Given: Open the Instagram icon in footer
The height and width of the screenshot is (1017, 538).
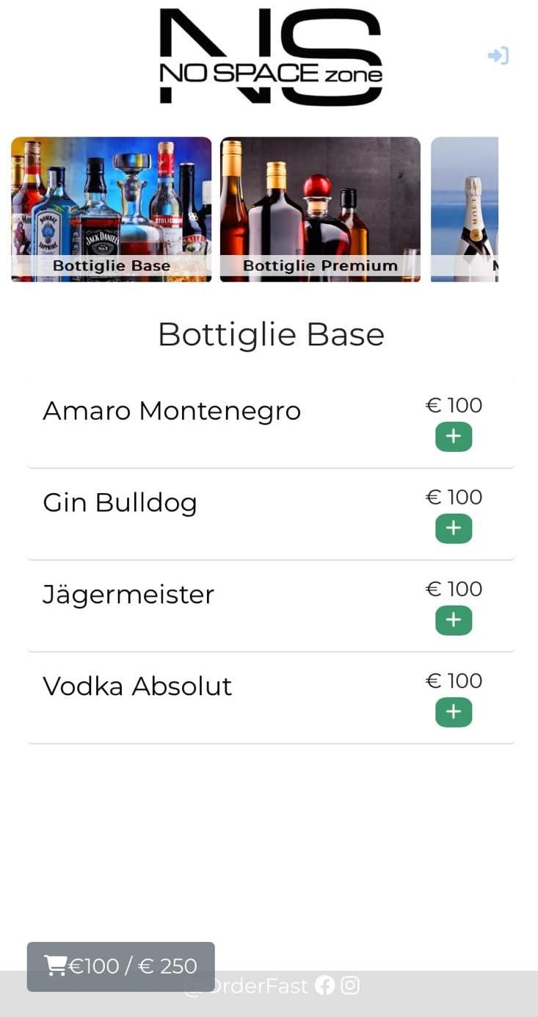Looking at the screenshot, I should 350,985.
